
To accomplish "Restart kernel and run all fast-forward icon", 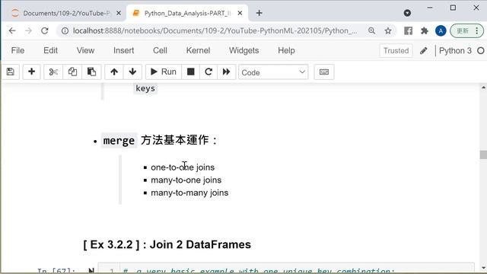I will point(227,72).
